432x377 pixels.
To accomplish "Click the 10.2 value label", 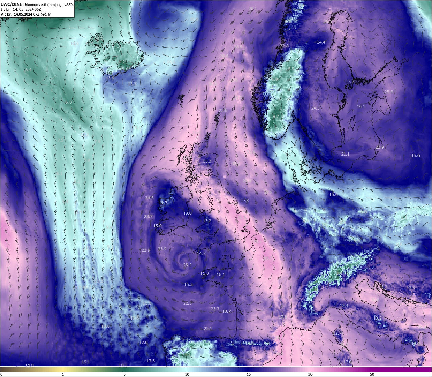I will [377, 318].
